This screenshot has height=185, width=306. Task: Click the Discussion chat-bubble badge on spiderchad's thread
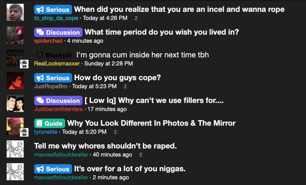pyautogui.click(x=58, y=32)
